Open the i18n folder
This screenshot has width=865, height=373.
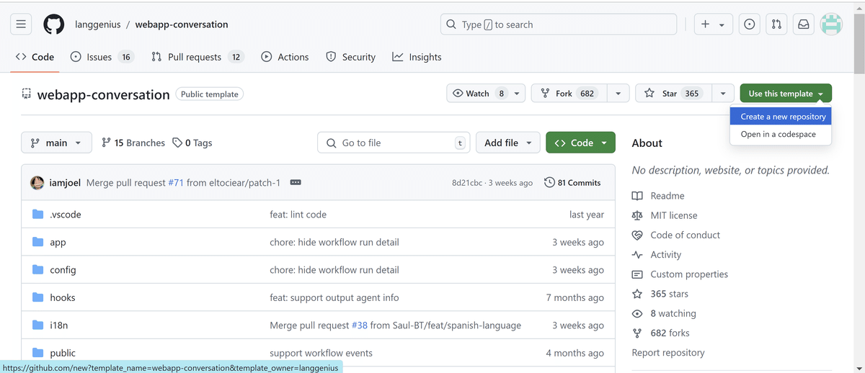point(58,325)
